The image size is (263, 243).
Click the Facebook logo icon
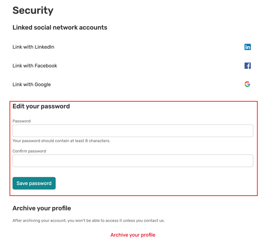(247, 66)
